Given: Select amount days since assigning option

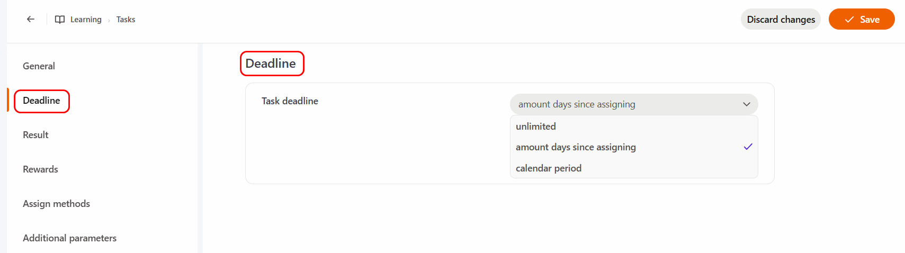Looking at the screenshot, I should click(x=634, y=147).
